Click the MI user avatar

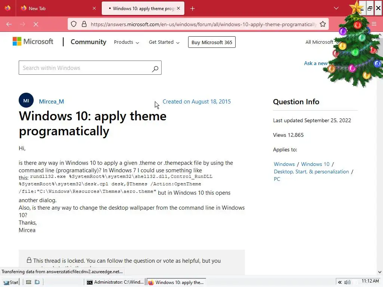(x=26, y=100)
